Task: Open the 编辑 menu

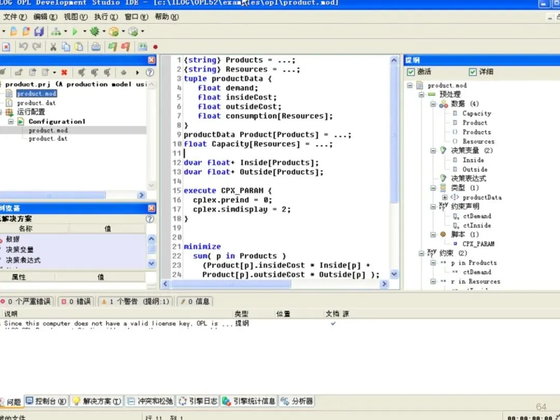Action: click(45, 17)
